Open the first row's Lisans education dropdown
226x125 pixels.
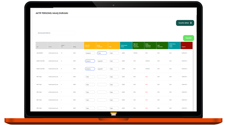tap(90, 53)
